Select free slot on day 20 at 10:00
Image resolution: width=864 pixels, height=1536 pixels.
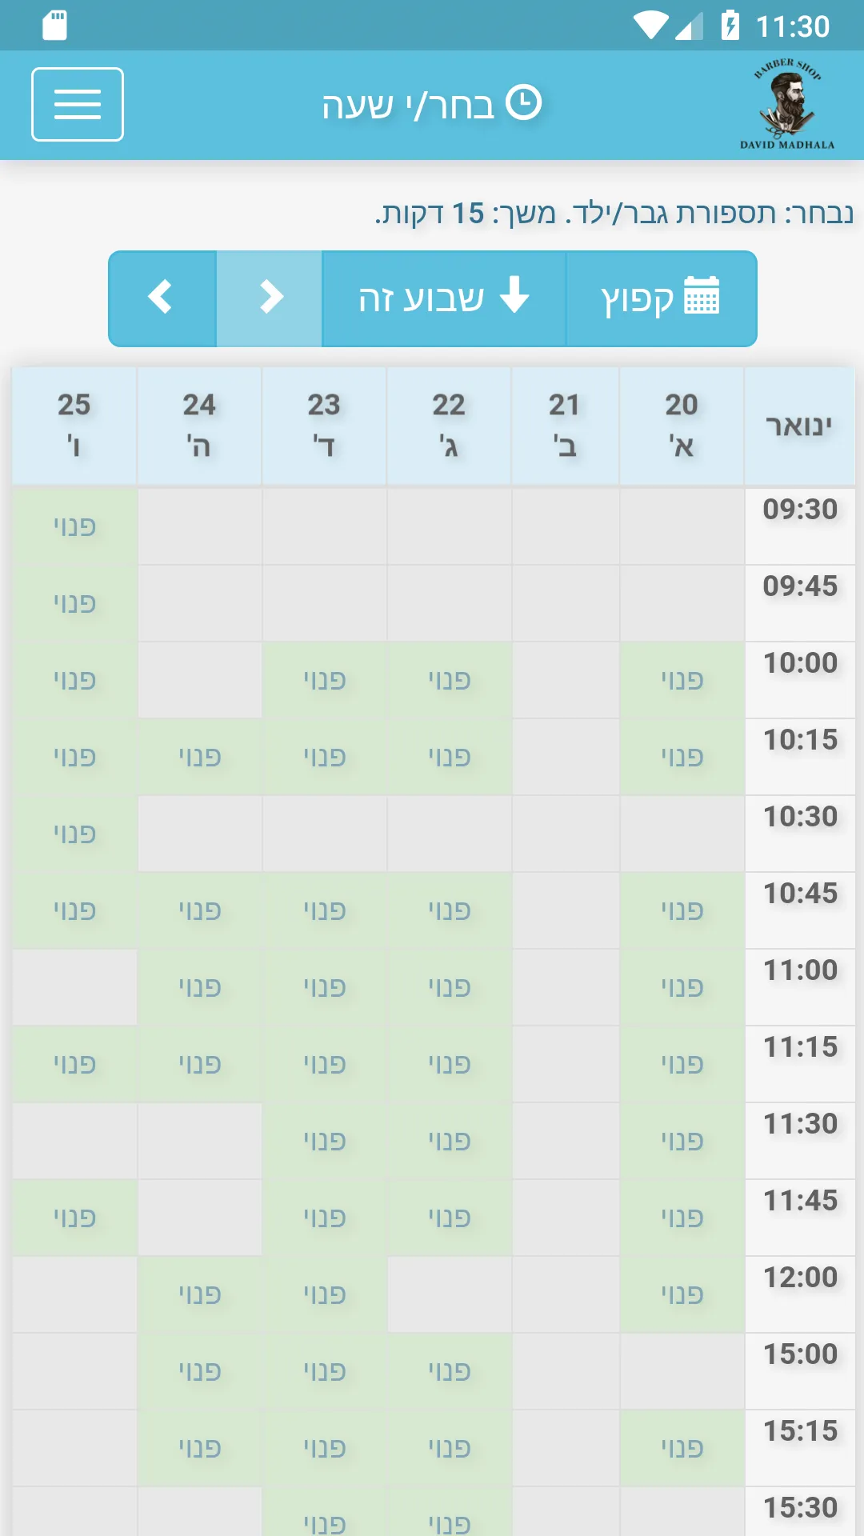tap(682, 680)
